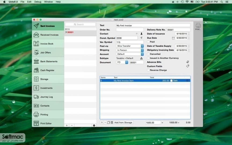Click the storage icon beside Add from Storage
Image resolution: width=232 pixels, height=145 pixels.
[x=112, y=122]
